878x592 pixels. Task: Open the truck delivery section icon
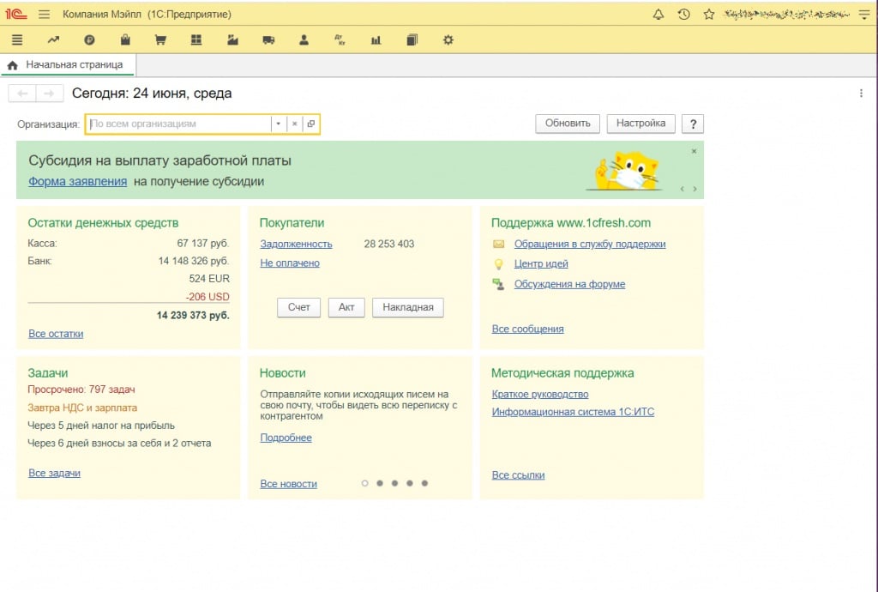(x=268, y=40)
